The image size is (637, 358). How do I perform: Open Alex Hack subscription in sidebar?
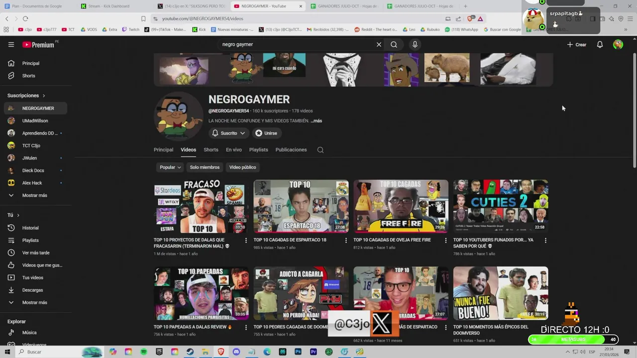pyautogui.click(x=35, y=183)
